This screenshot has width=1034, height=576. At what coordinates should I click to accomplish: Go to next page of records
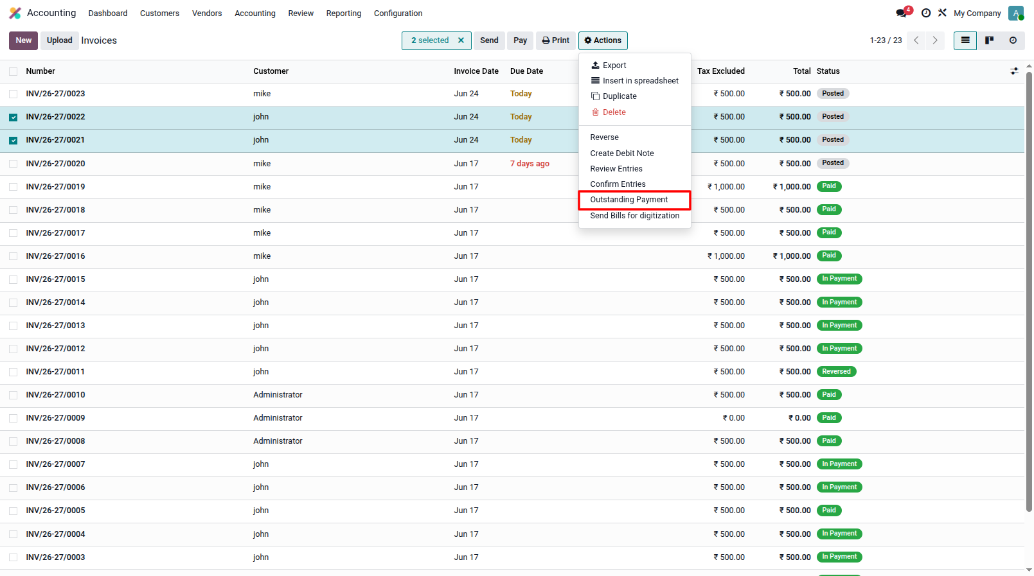click(x=935, y=40)
